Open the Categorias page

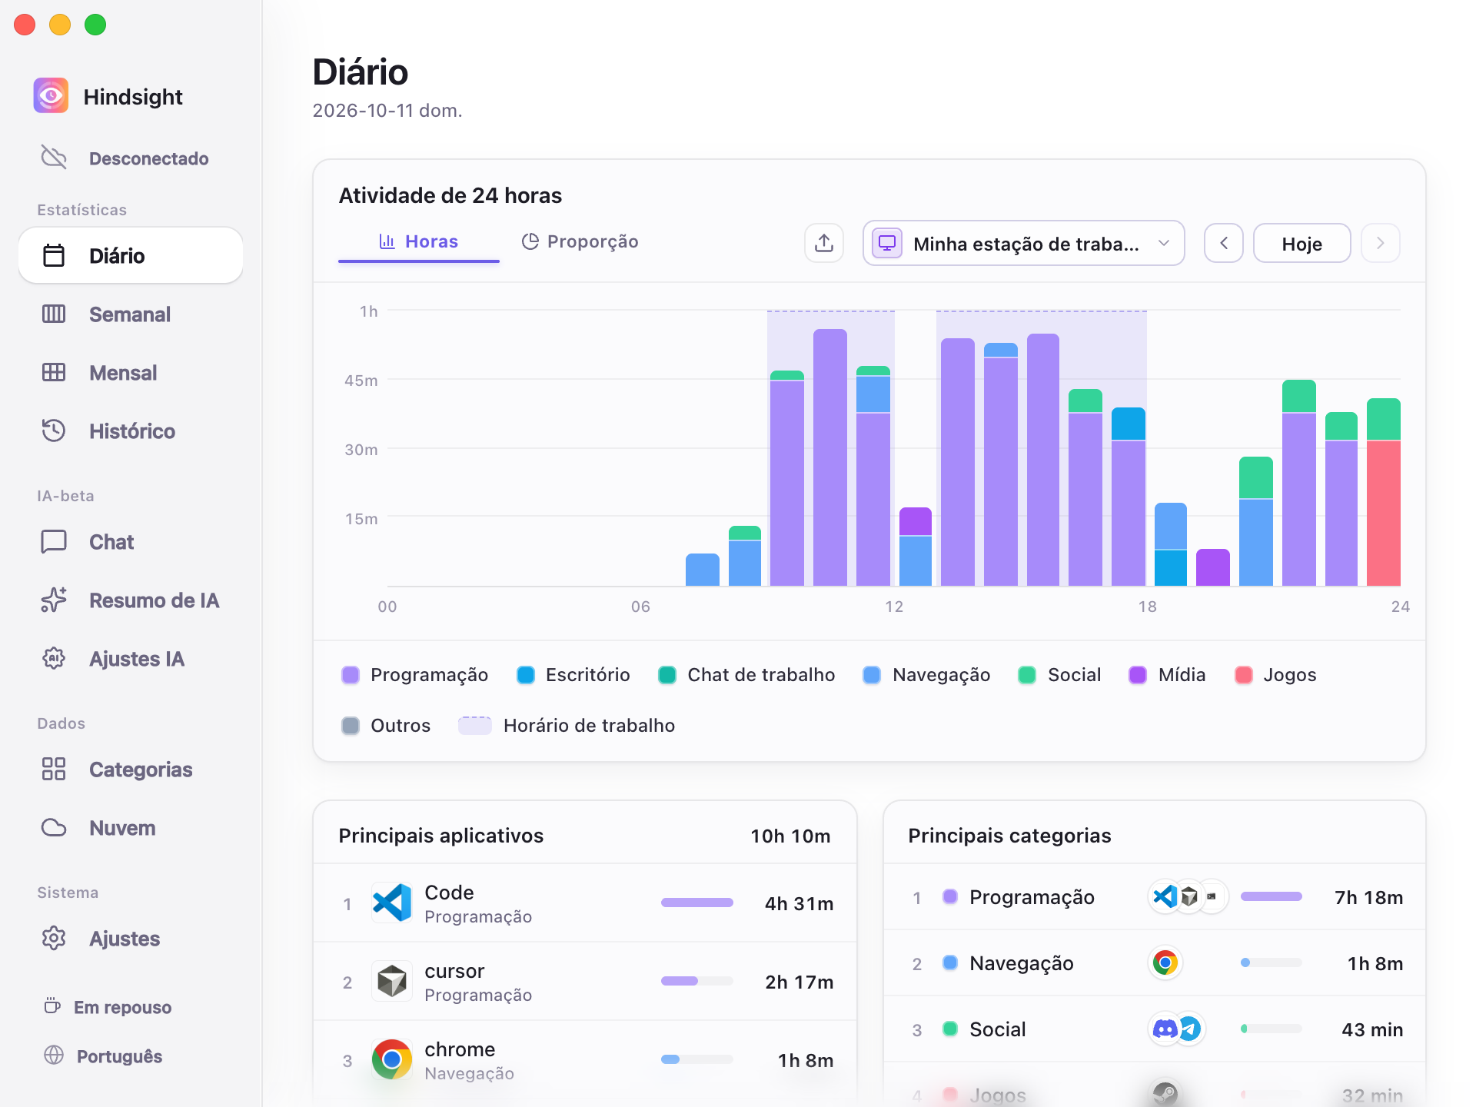(131, 770)
